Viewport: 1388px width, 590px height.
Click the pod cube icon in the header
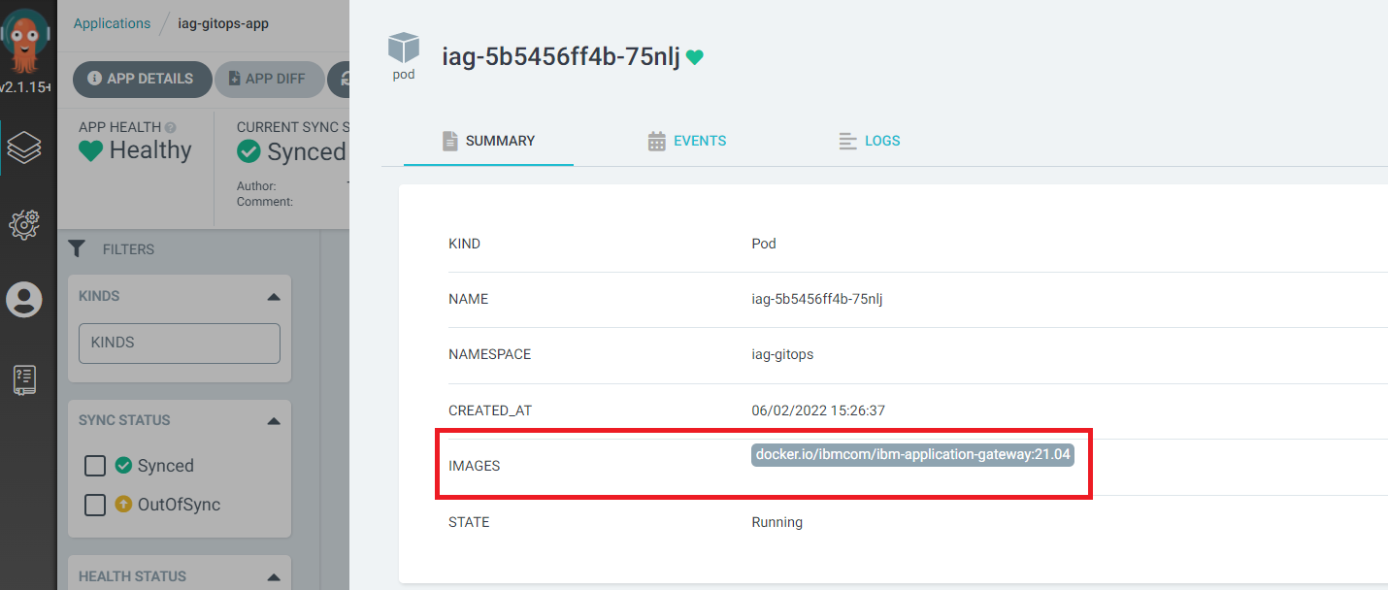[404, 49]
